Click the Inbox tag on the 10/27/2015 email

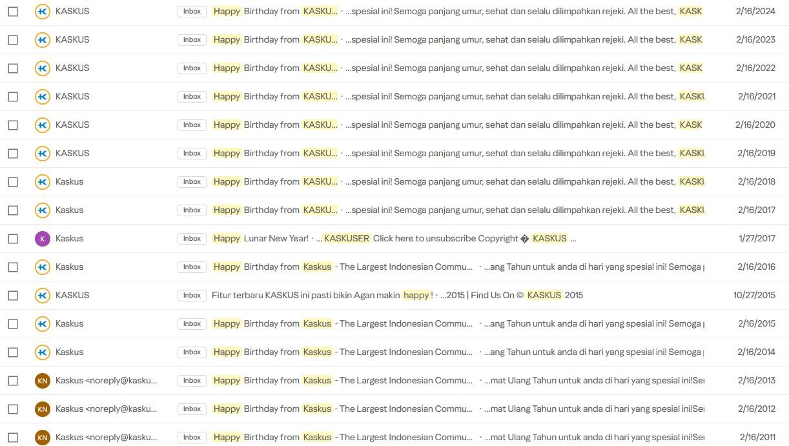click(x=192, y=295)
